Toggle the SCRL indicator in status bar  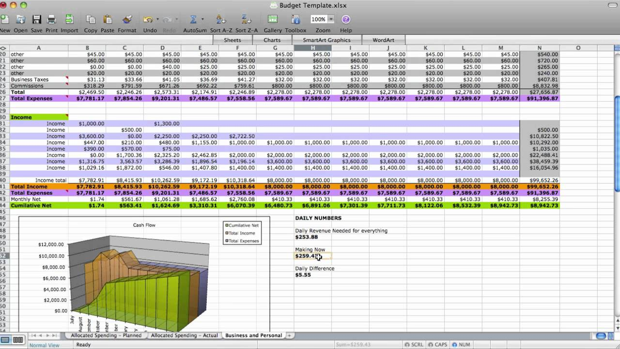click(414, 344)
